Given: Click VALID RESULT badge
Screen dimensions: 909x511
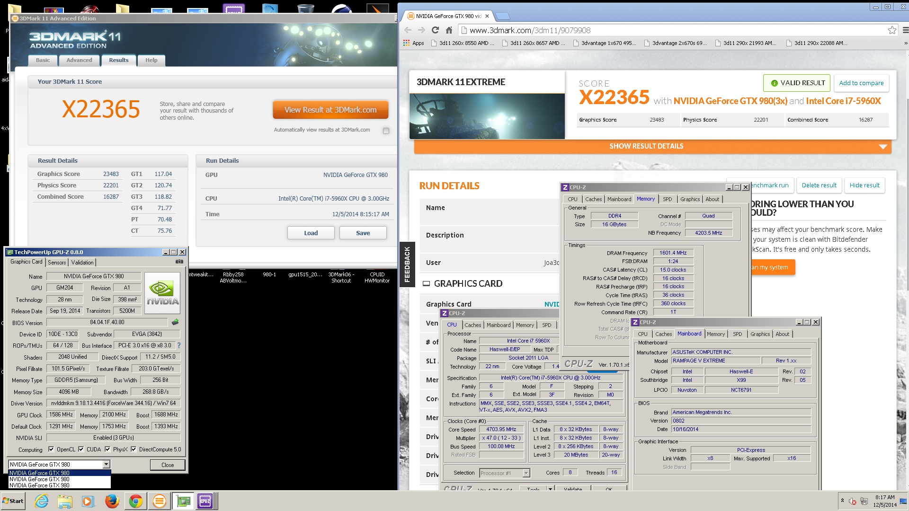Looking at the screenshot, I should (797, 83).
